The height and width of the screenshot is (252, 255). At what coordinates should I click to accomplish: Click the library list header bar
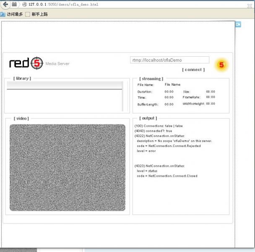(65, 85)
